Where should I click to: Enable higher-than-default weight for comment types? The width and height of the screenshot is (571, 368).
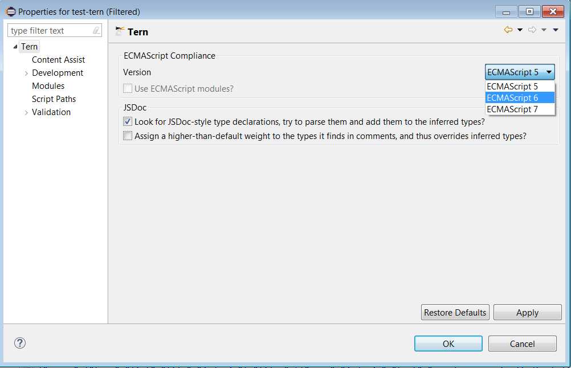tap(128, 136)
